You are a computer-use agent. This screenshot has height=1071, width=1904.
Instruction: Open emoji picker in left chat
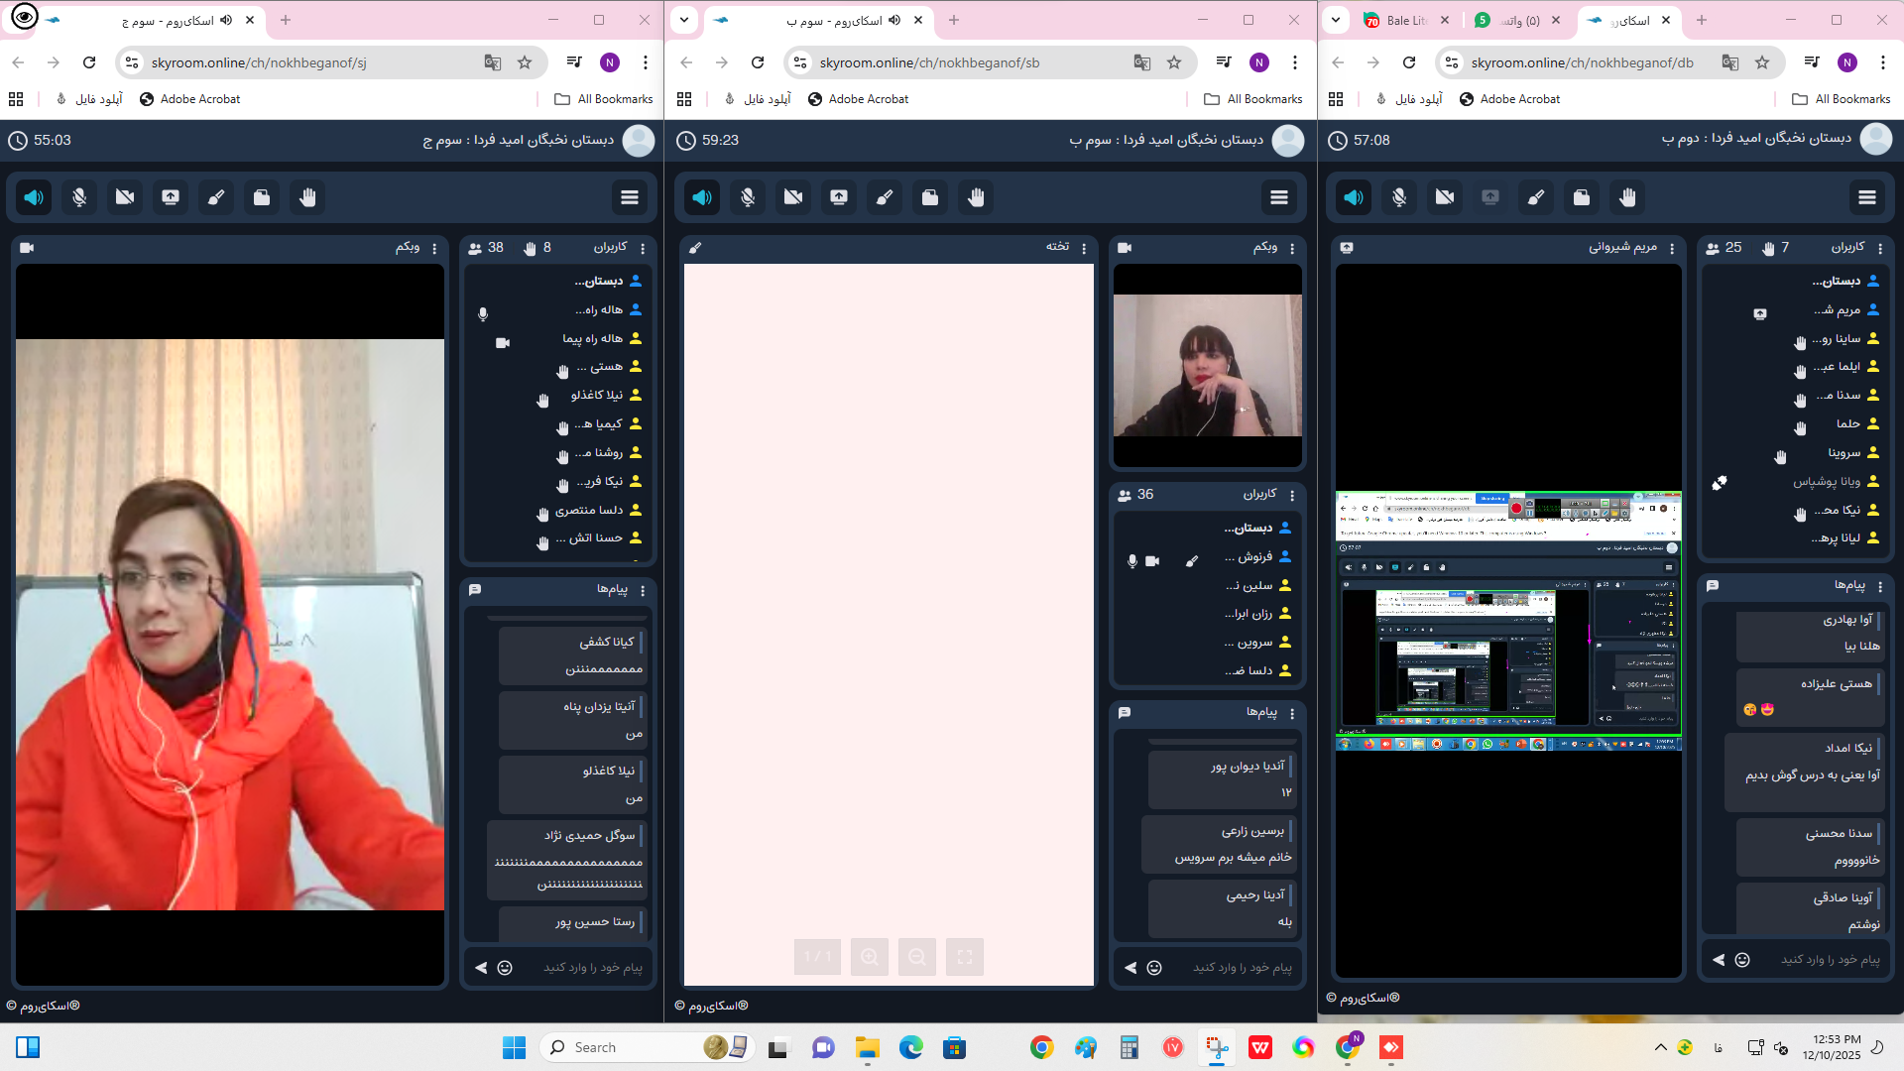point(505,968)
